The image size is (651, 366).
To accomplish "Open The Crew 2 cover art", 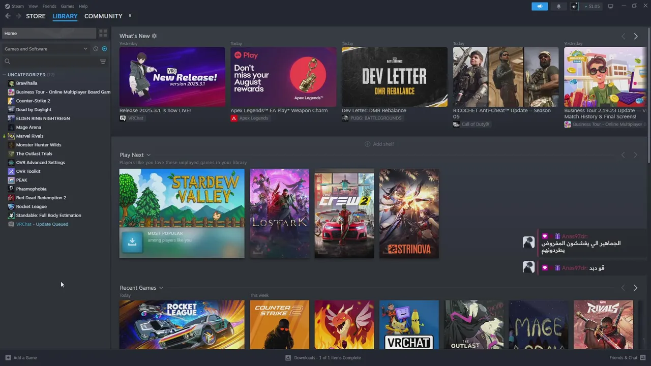I will pyautogui.click(x=344, y=213).
